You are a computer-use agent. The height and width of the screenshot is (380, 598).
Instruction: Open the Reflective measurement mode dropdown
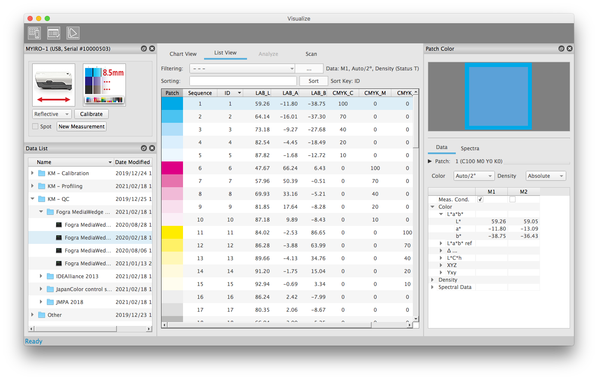52,114
